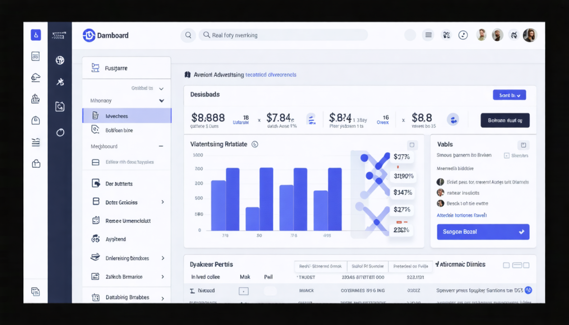Click the $277% data label on chart
This screenshot has height=325, width=569.
(402, 157)
